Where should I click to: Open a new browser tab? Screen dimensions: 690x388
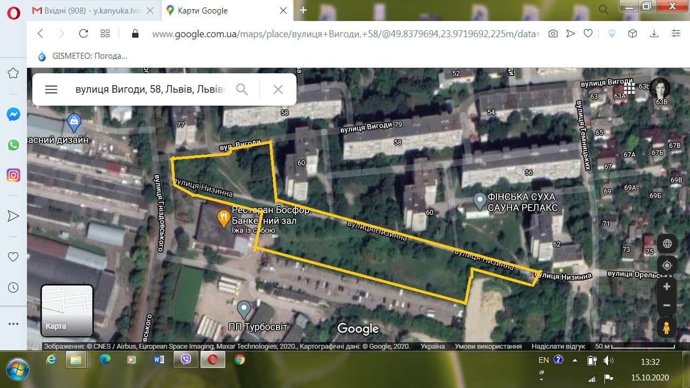303,10
